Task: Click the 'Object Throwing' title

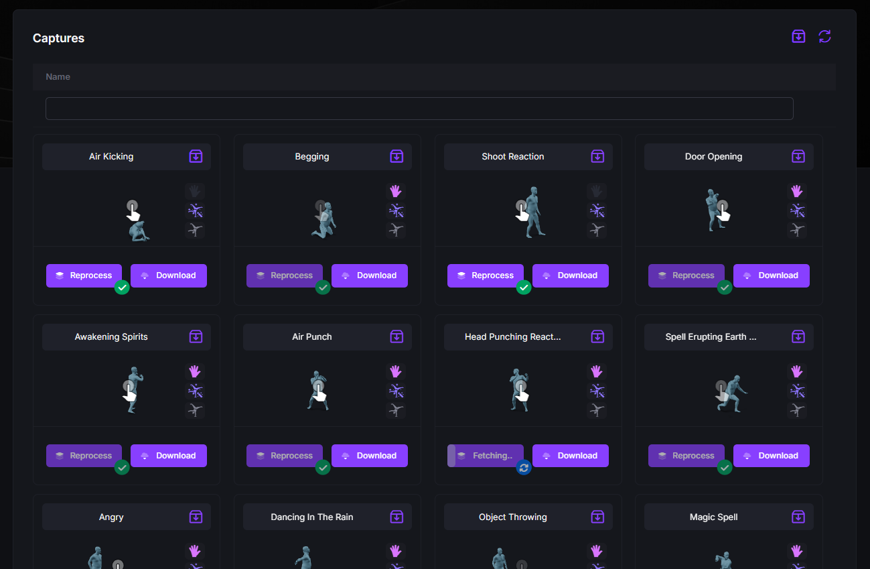Action: 513,517
